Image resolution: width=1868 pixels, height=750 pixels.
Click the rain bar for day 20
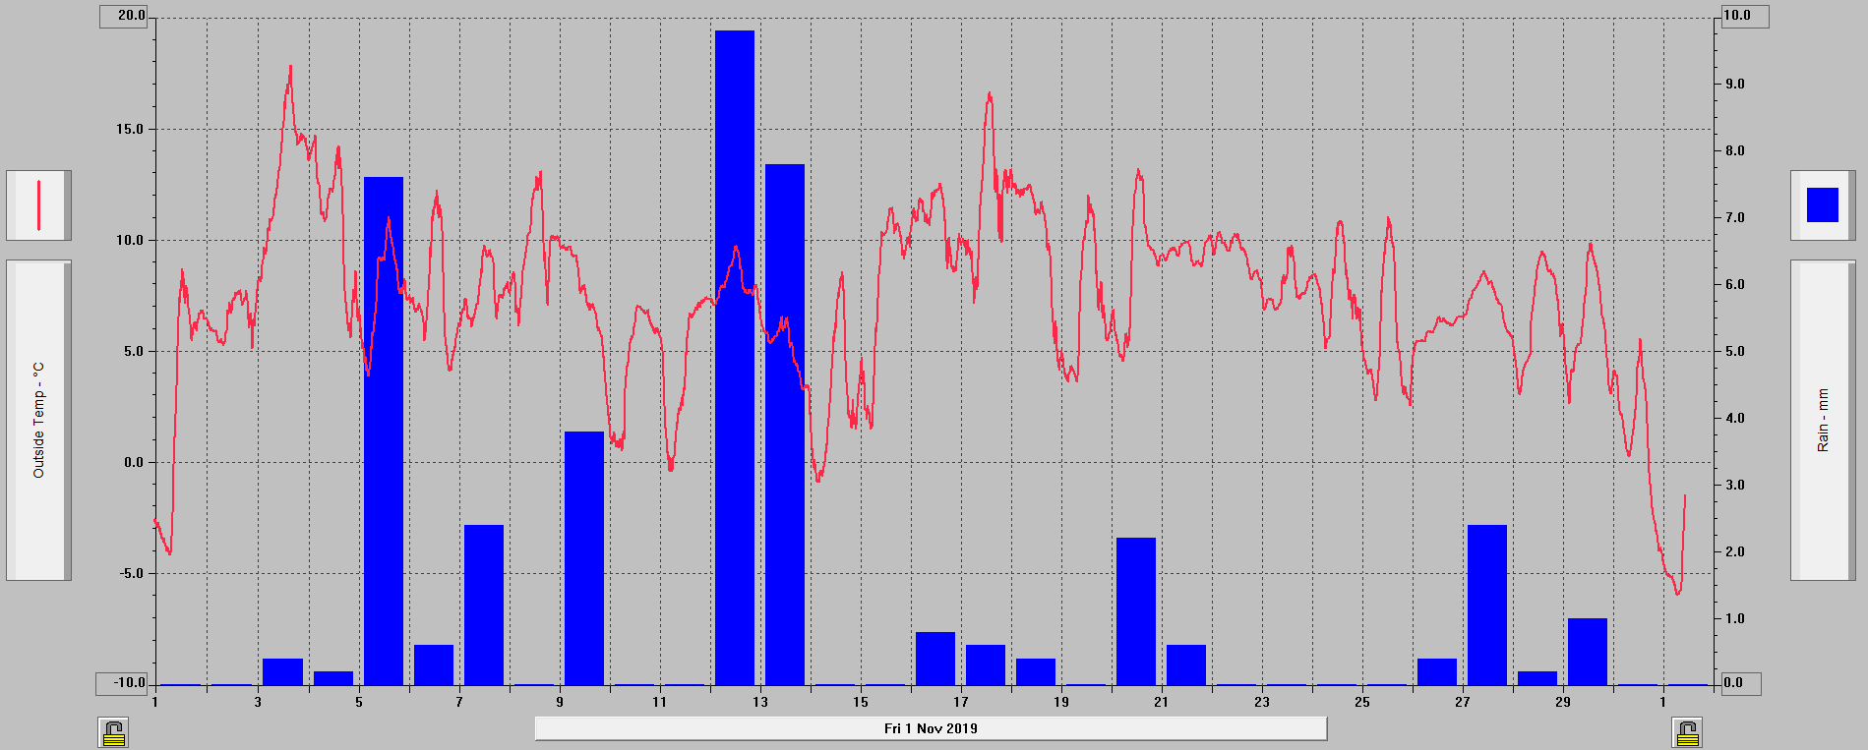coord(1136,611)
